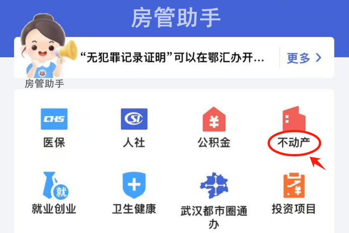
Task: Select the 投资项目 clipboard icon
Action: click(294, 185)
